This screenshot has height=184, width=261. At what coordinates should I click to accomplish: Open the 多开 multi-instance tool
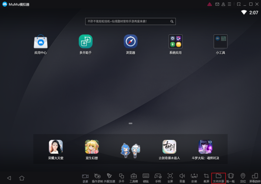pos(121,178)
